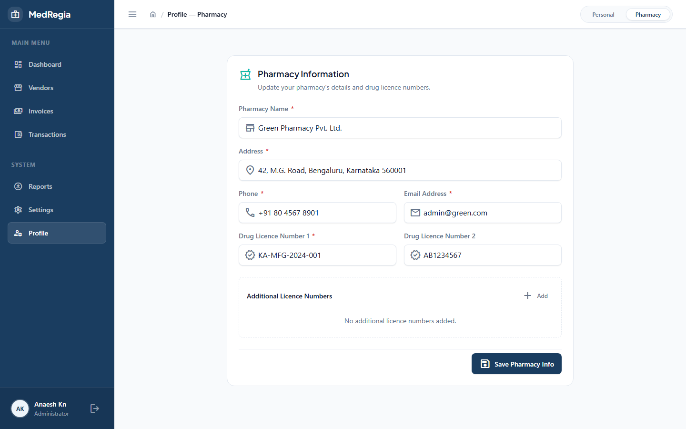The image size is (686, 429).
Task: Navigate to Invoices
Action: point(57,111)
